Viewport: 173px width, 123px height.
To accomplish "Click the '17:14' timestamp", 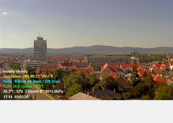I will click(x=8, y=97).
